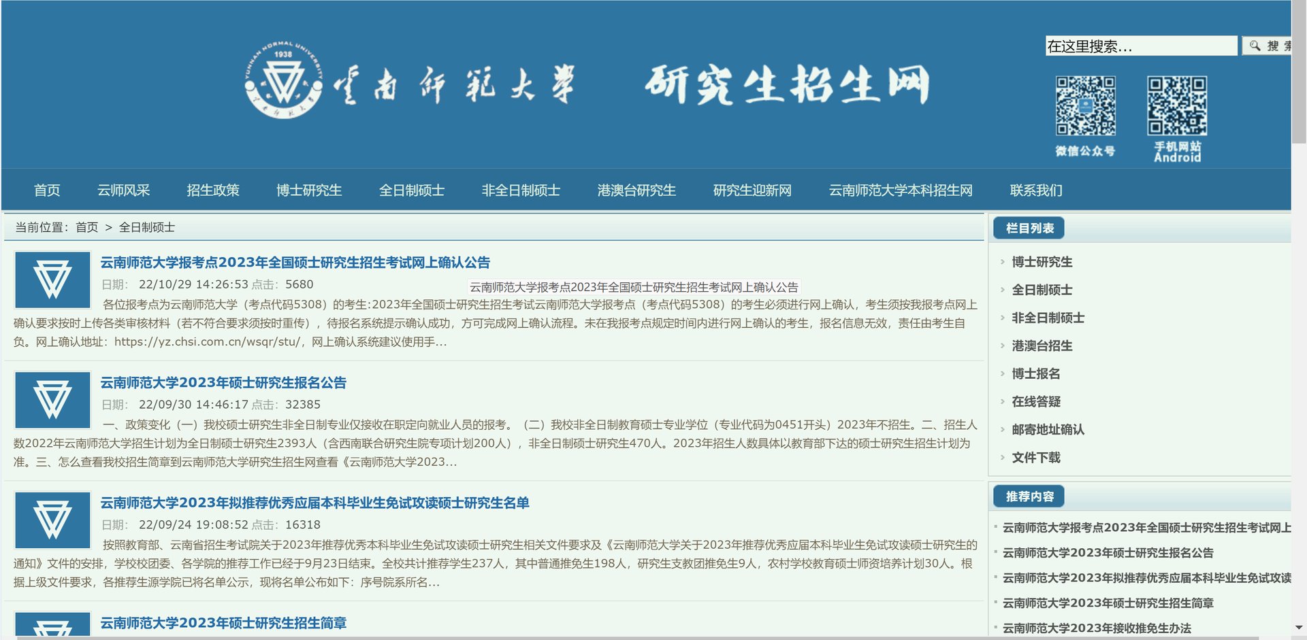Expand the 港澳台招生 sidebar entry
Image resolution: width=1307 pixels, height=640 pixels.
[x=1041, y=346]
